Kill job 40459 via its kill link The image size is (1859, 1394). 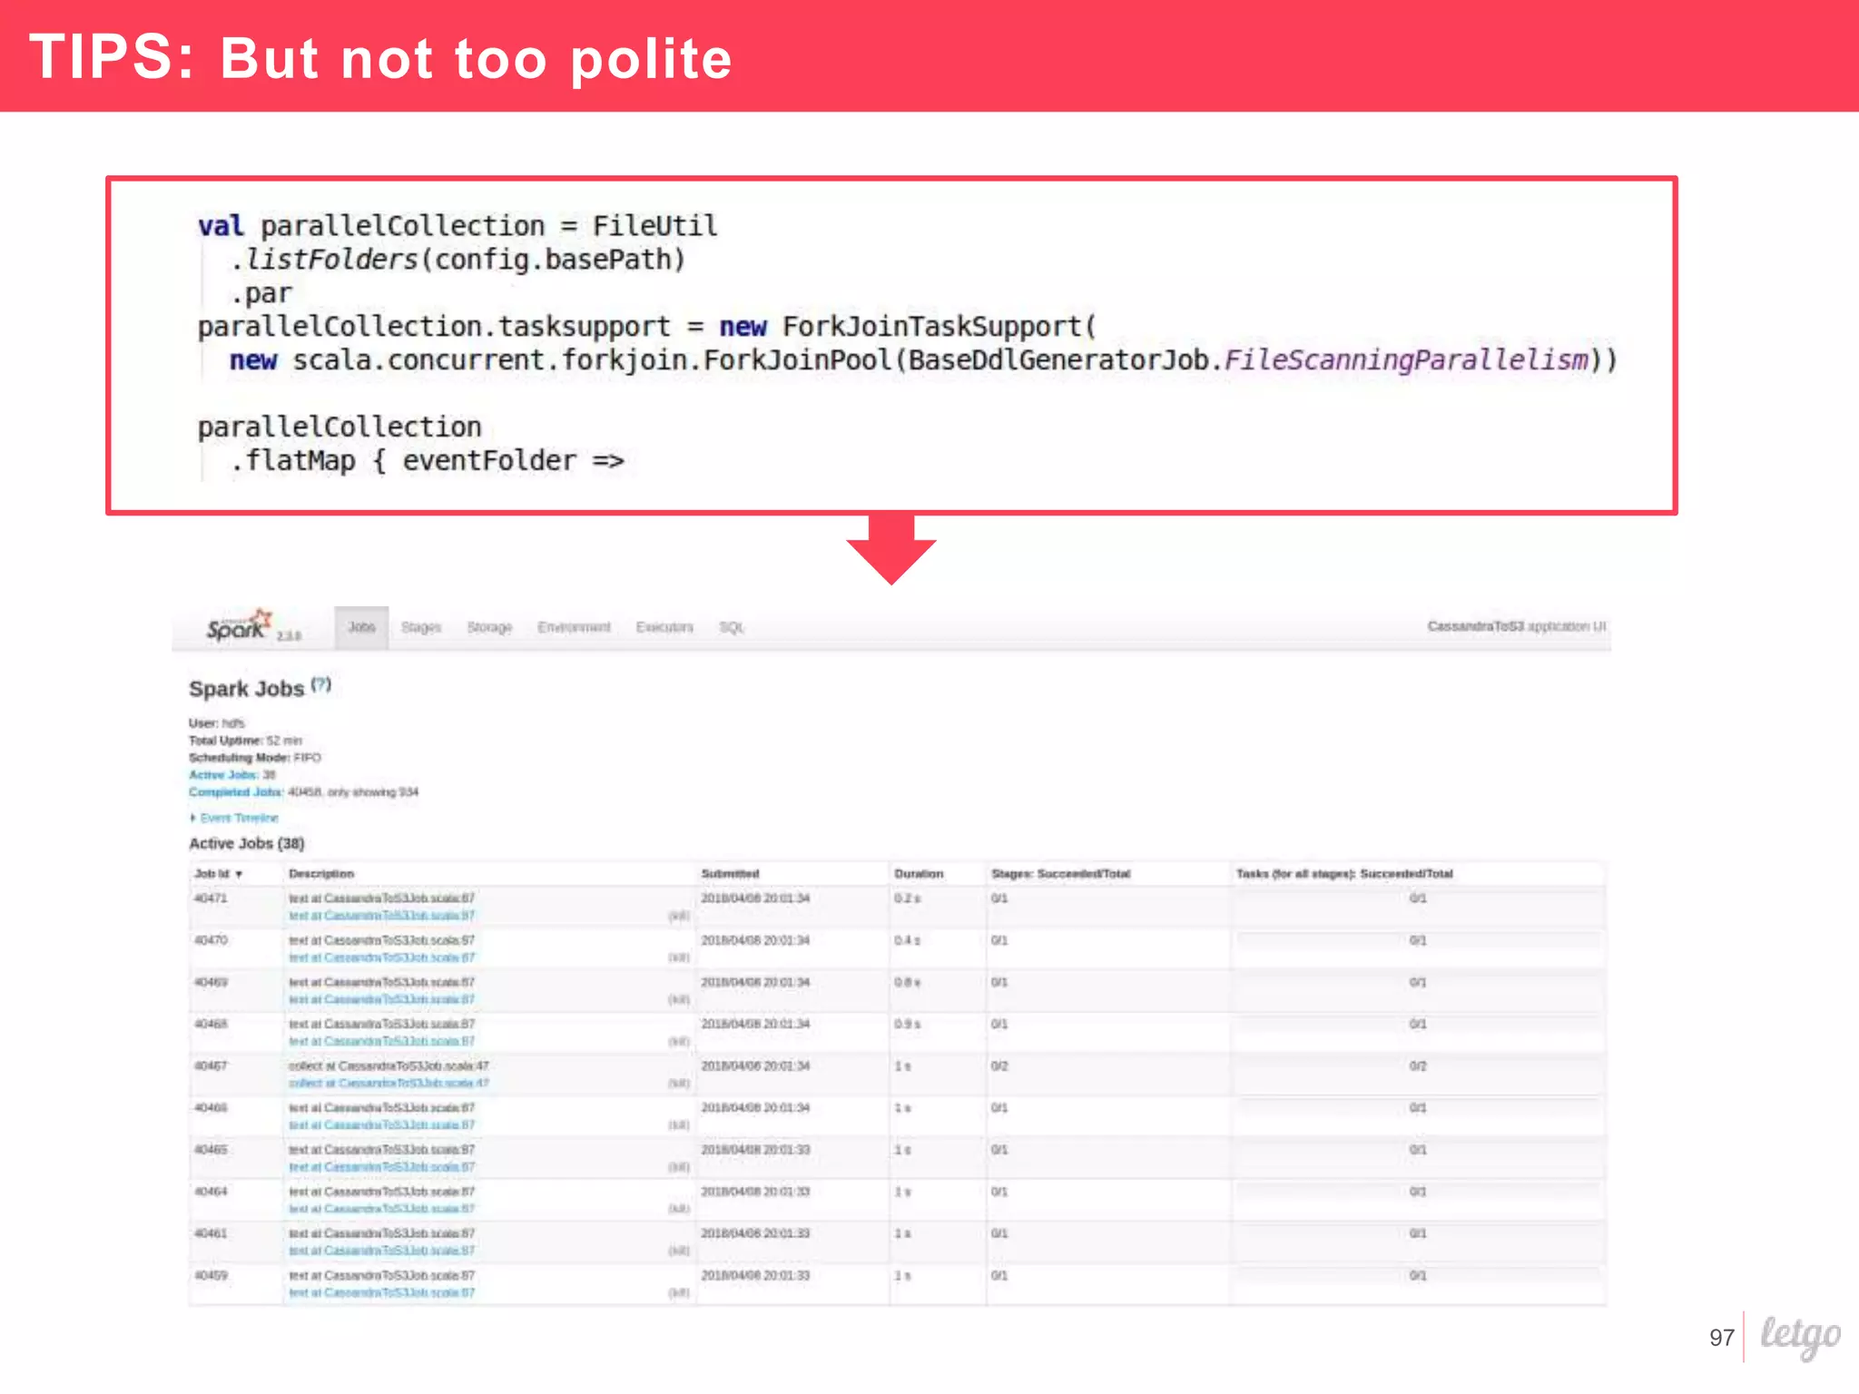[x=678, y=1292]
